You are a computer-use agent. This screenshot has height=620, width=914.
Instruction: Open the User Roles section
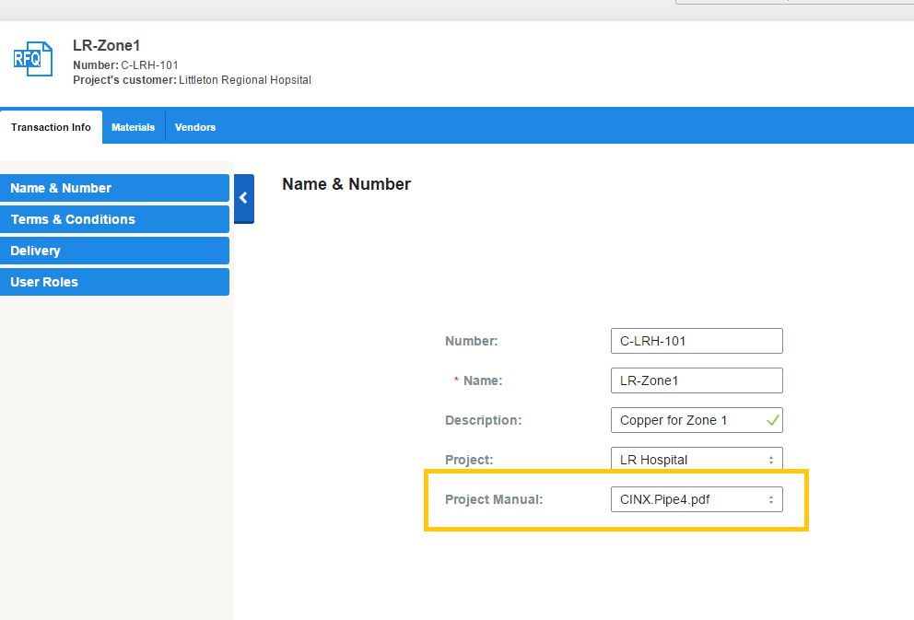[x=114, y=282]
